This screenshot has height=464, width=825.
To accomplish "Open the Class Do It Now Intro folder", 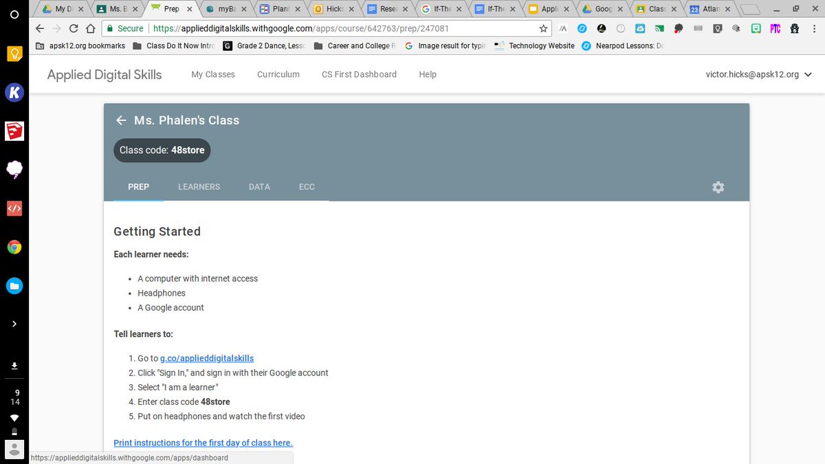I will 174,46.
